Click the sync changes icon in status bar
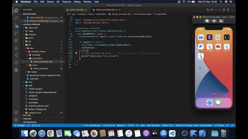 pos(28,125)
